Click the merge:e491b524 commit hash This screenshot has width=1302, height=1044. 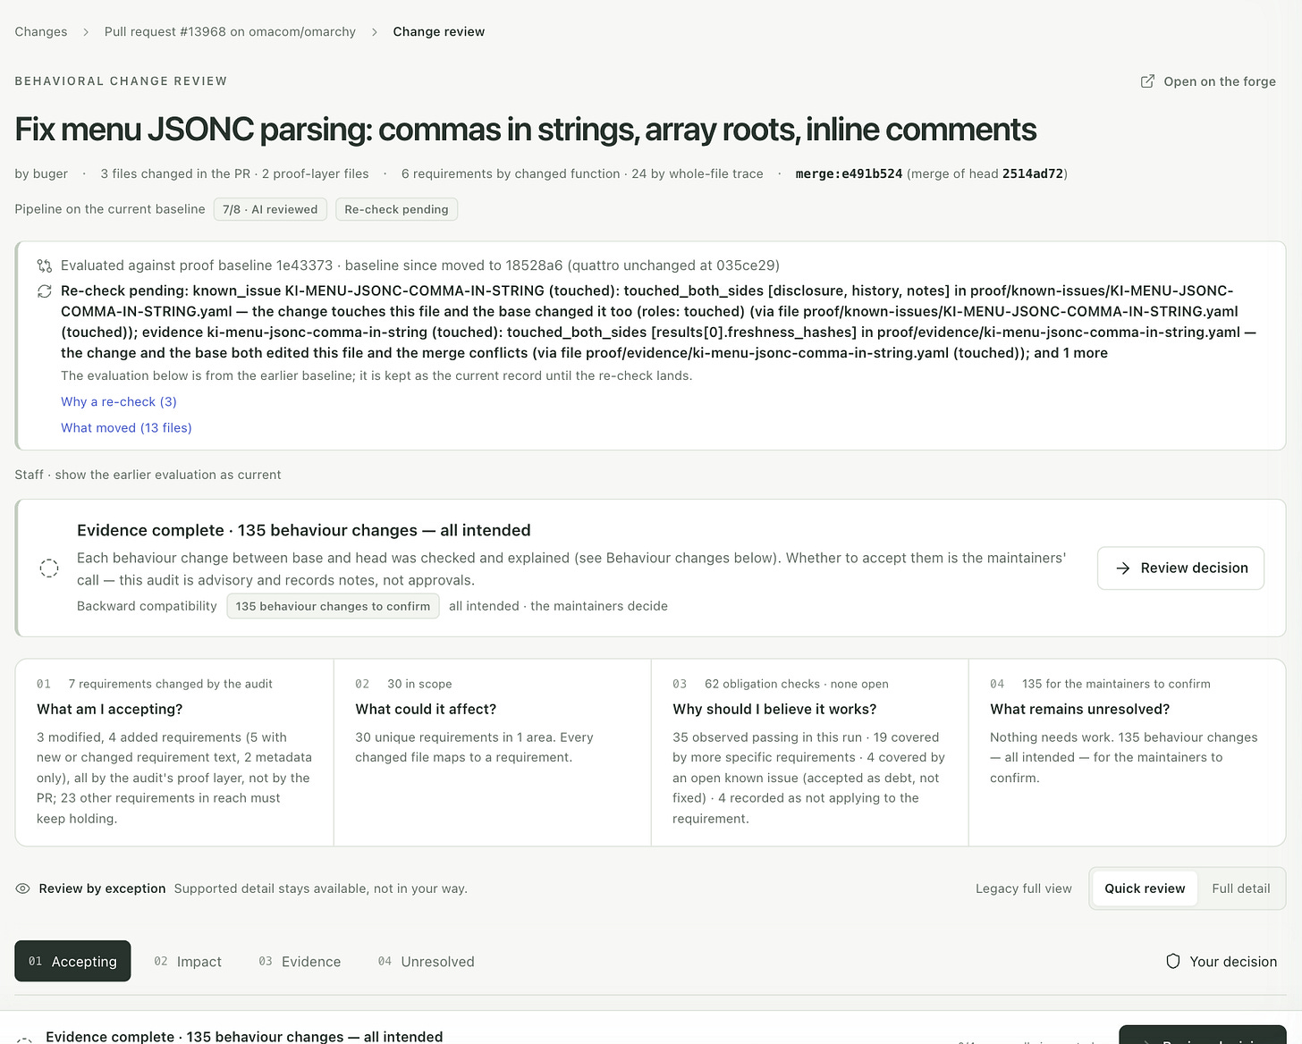[x=849, y=173]
